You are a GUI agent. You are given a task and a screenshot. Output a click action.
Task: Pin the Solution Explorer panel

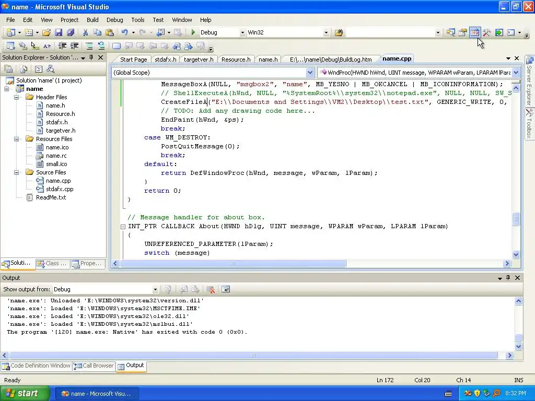91,57
